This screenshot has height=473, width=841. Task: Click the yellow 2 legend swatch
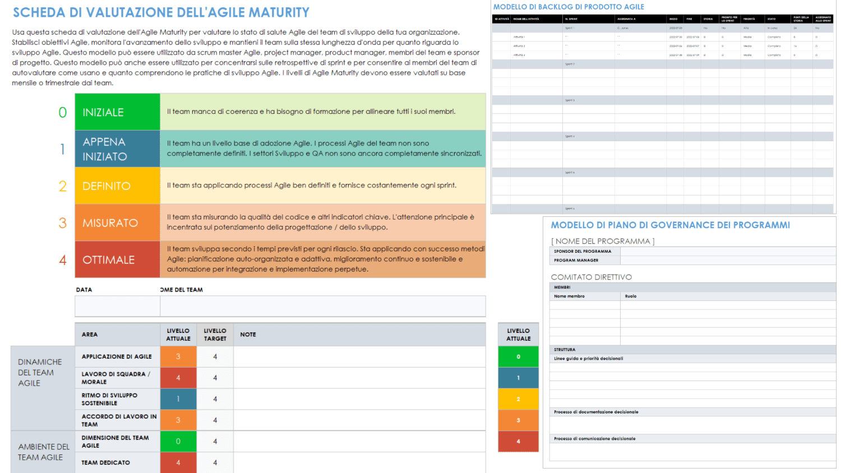519,399
